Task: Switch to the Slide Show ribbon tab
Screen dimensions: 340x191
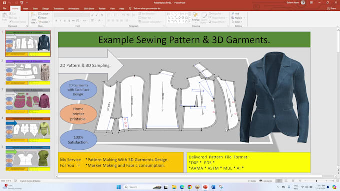Action: coord(89,9)
